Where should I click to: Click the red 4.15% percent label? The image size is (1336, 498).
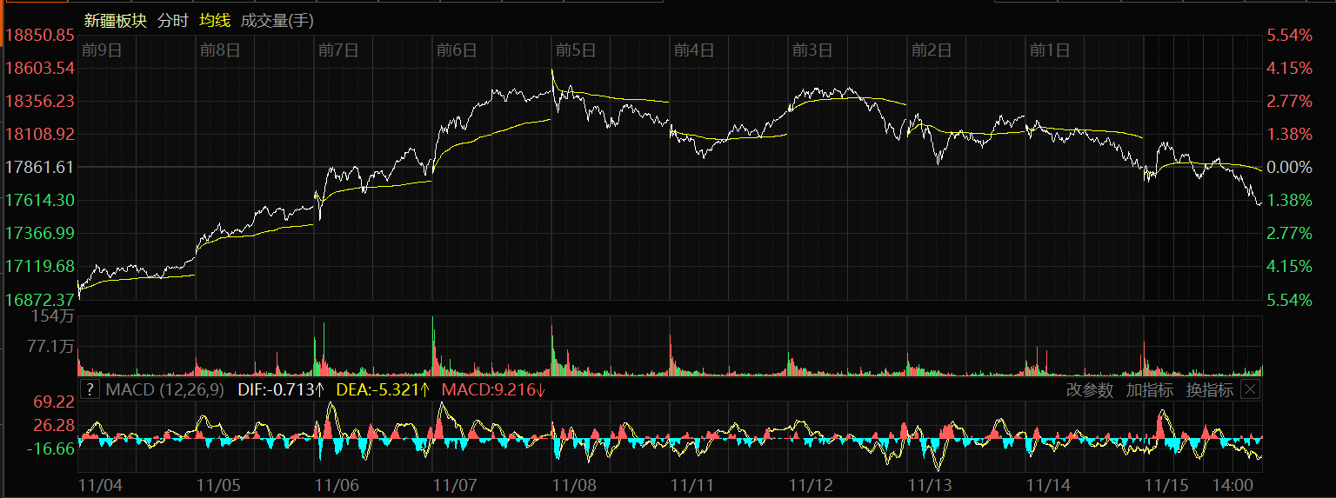1290,68
